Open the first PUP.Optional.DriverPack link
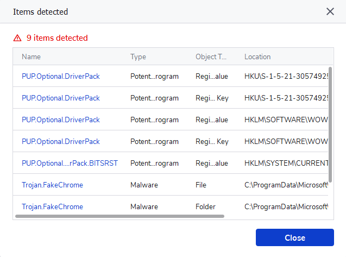 pyautogui.click(x=61, y=77)
